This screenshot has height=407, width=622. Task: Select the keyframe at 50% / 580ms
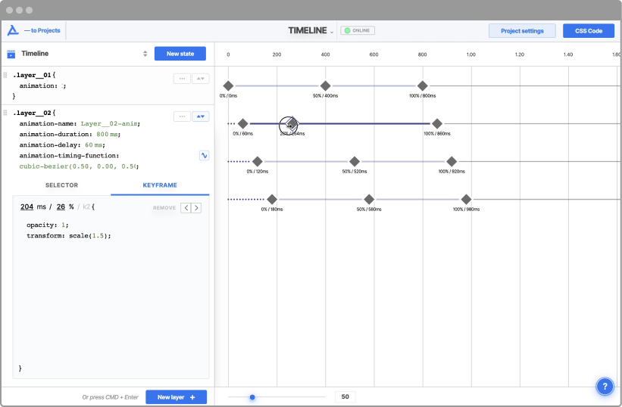pyautogui.click(x=369, y=199)
